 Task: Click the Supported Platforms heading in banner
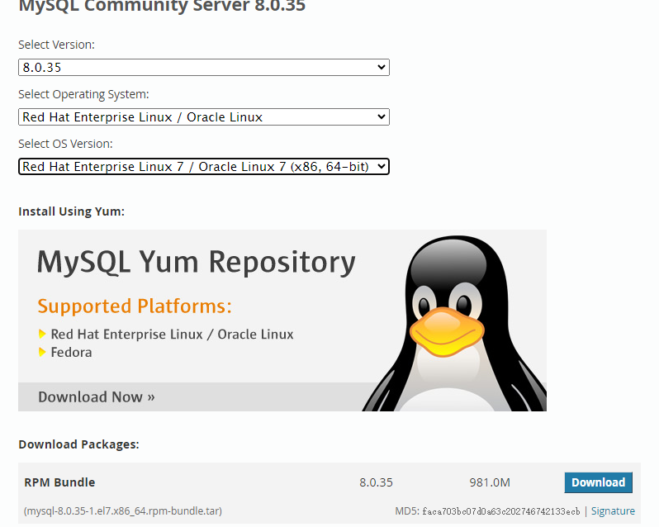(x=135, y=306)
